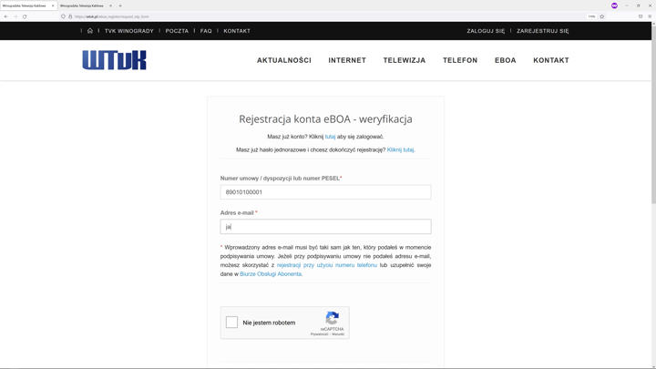Bookmark this page with the star icon
The image size is (656, 369).
click(602, 16)
